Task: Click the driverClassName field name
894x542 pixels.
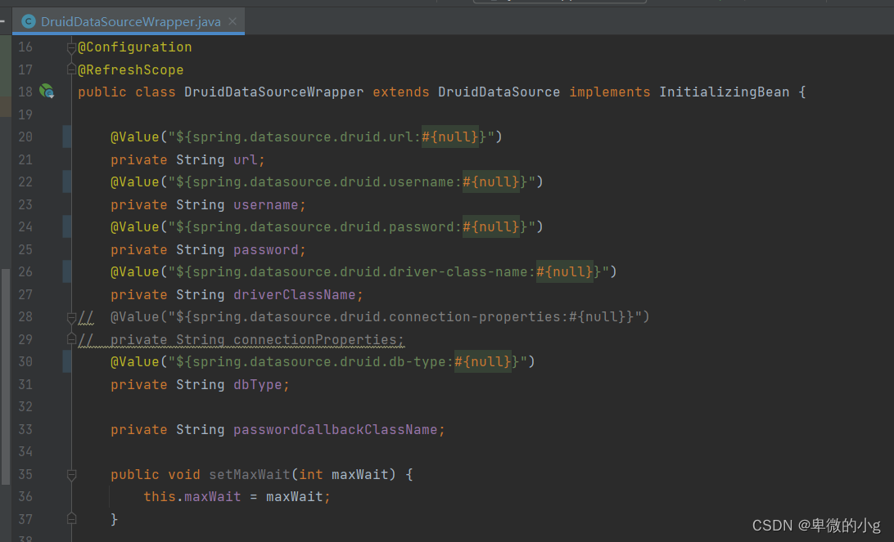Action: pos(294,295)
